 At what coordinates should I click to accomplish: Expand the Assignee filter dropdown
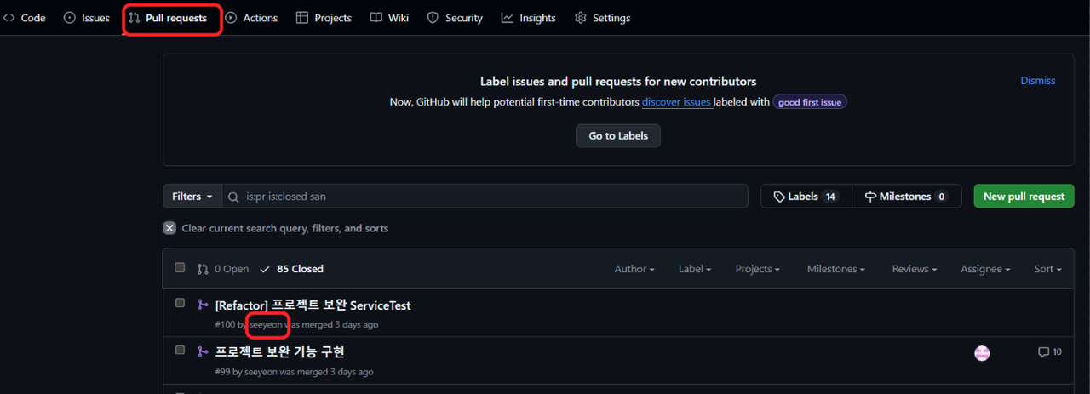coord(985,269)
